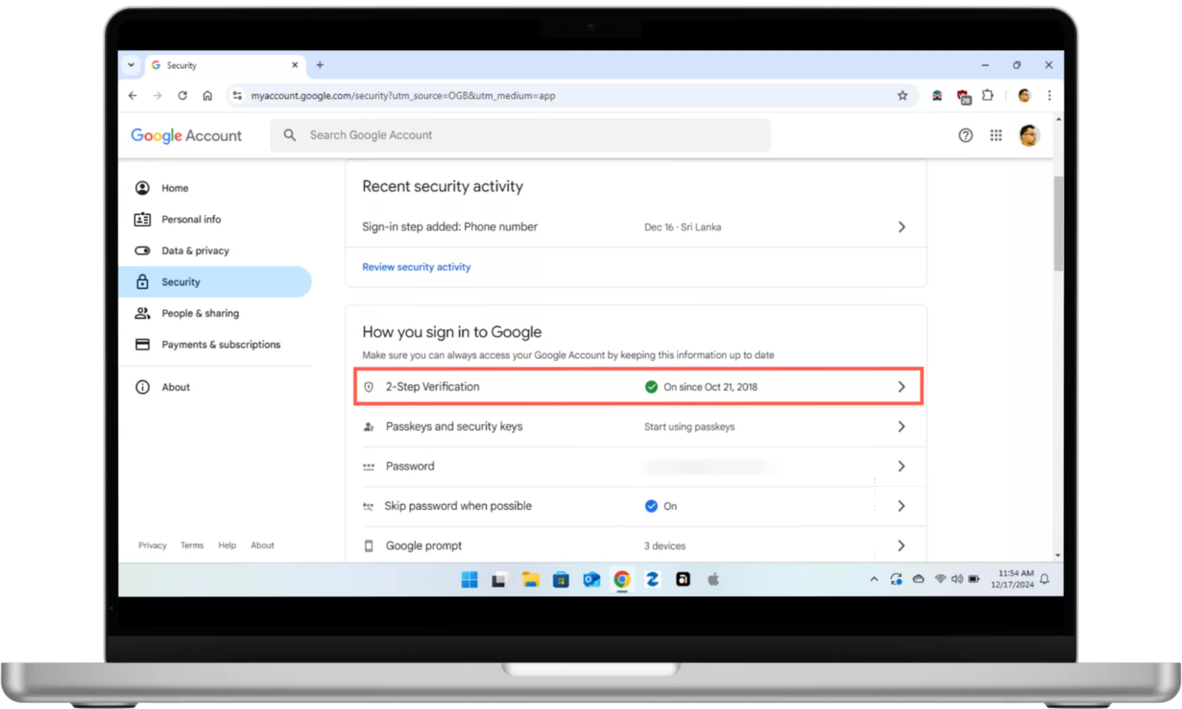Screen dimensions: 1182x709
Task: Expand Passkeys and security keys row
Action: tap(901, 427)
